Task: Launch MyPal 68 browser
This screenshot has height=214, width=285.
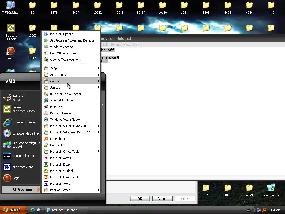Action: tap(71, 107)
